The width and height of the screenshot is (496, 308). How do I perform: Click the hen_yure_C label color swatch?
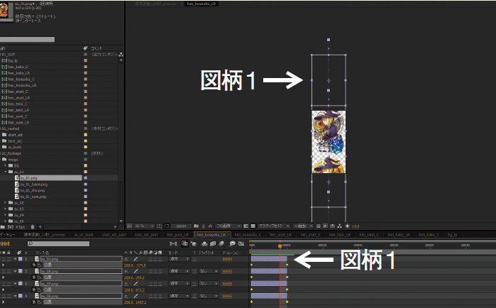(x=85, y=116)
